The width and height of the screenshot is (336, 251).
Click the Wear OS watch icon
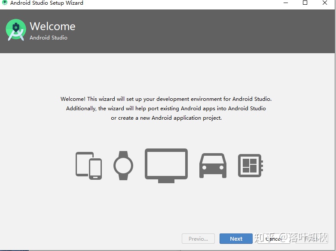pyautogui.click(x=123, y=166)
